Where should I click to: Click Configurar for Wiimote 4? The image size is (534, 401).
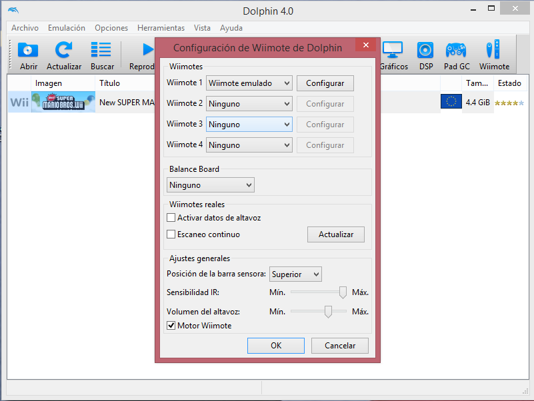click(x=325, y=145)
